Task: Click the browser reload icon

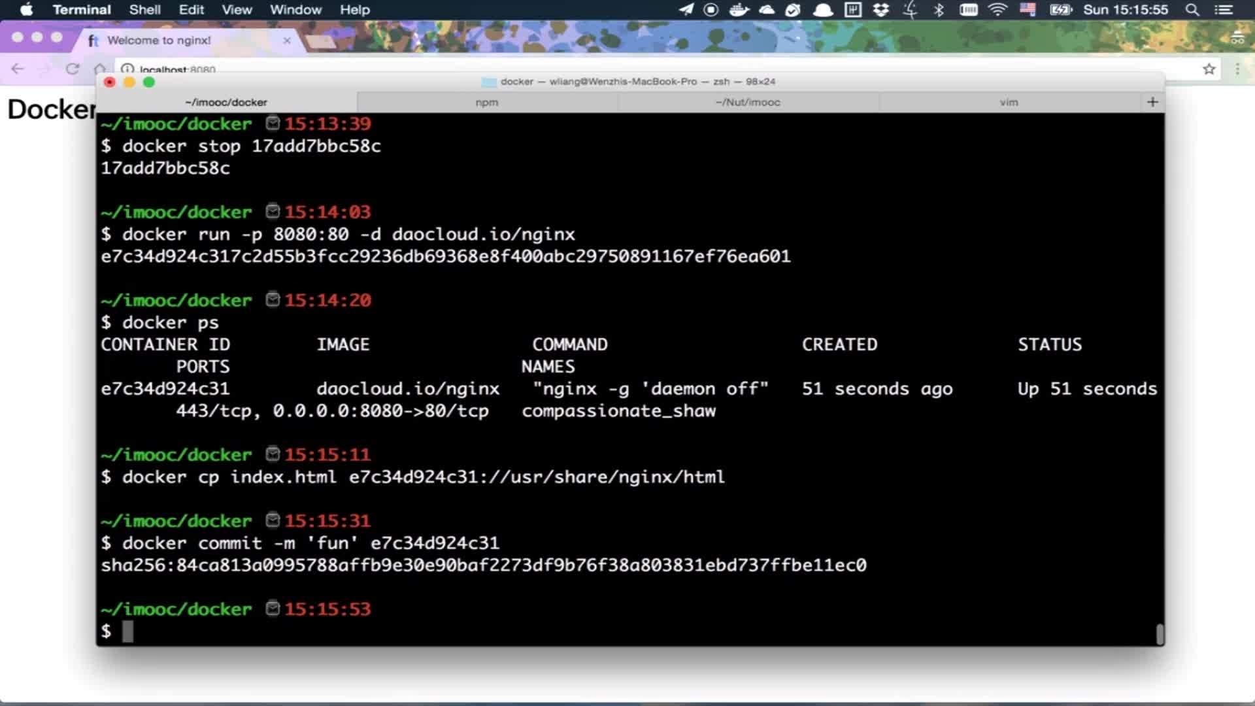Action: pos(73,69)
